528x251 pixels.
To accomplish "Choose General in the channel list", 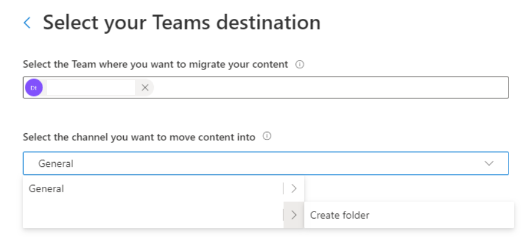I will click(x=47, y=189).
